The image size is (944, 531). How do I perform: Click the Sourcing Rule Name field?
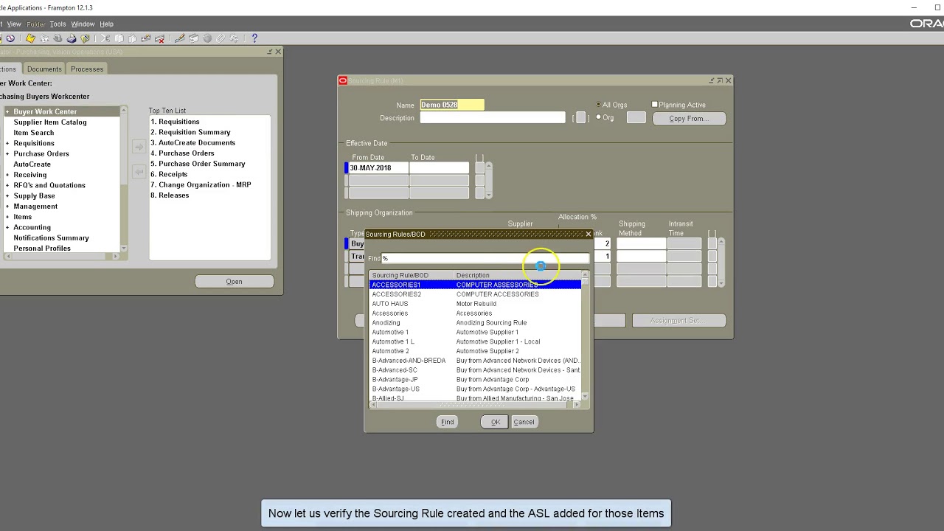point(452,105)
